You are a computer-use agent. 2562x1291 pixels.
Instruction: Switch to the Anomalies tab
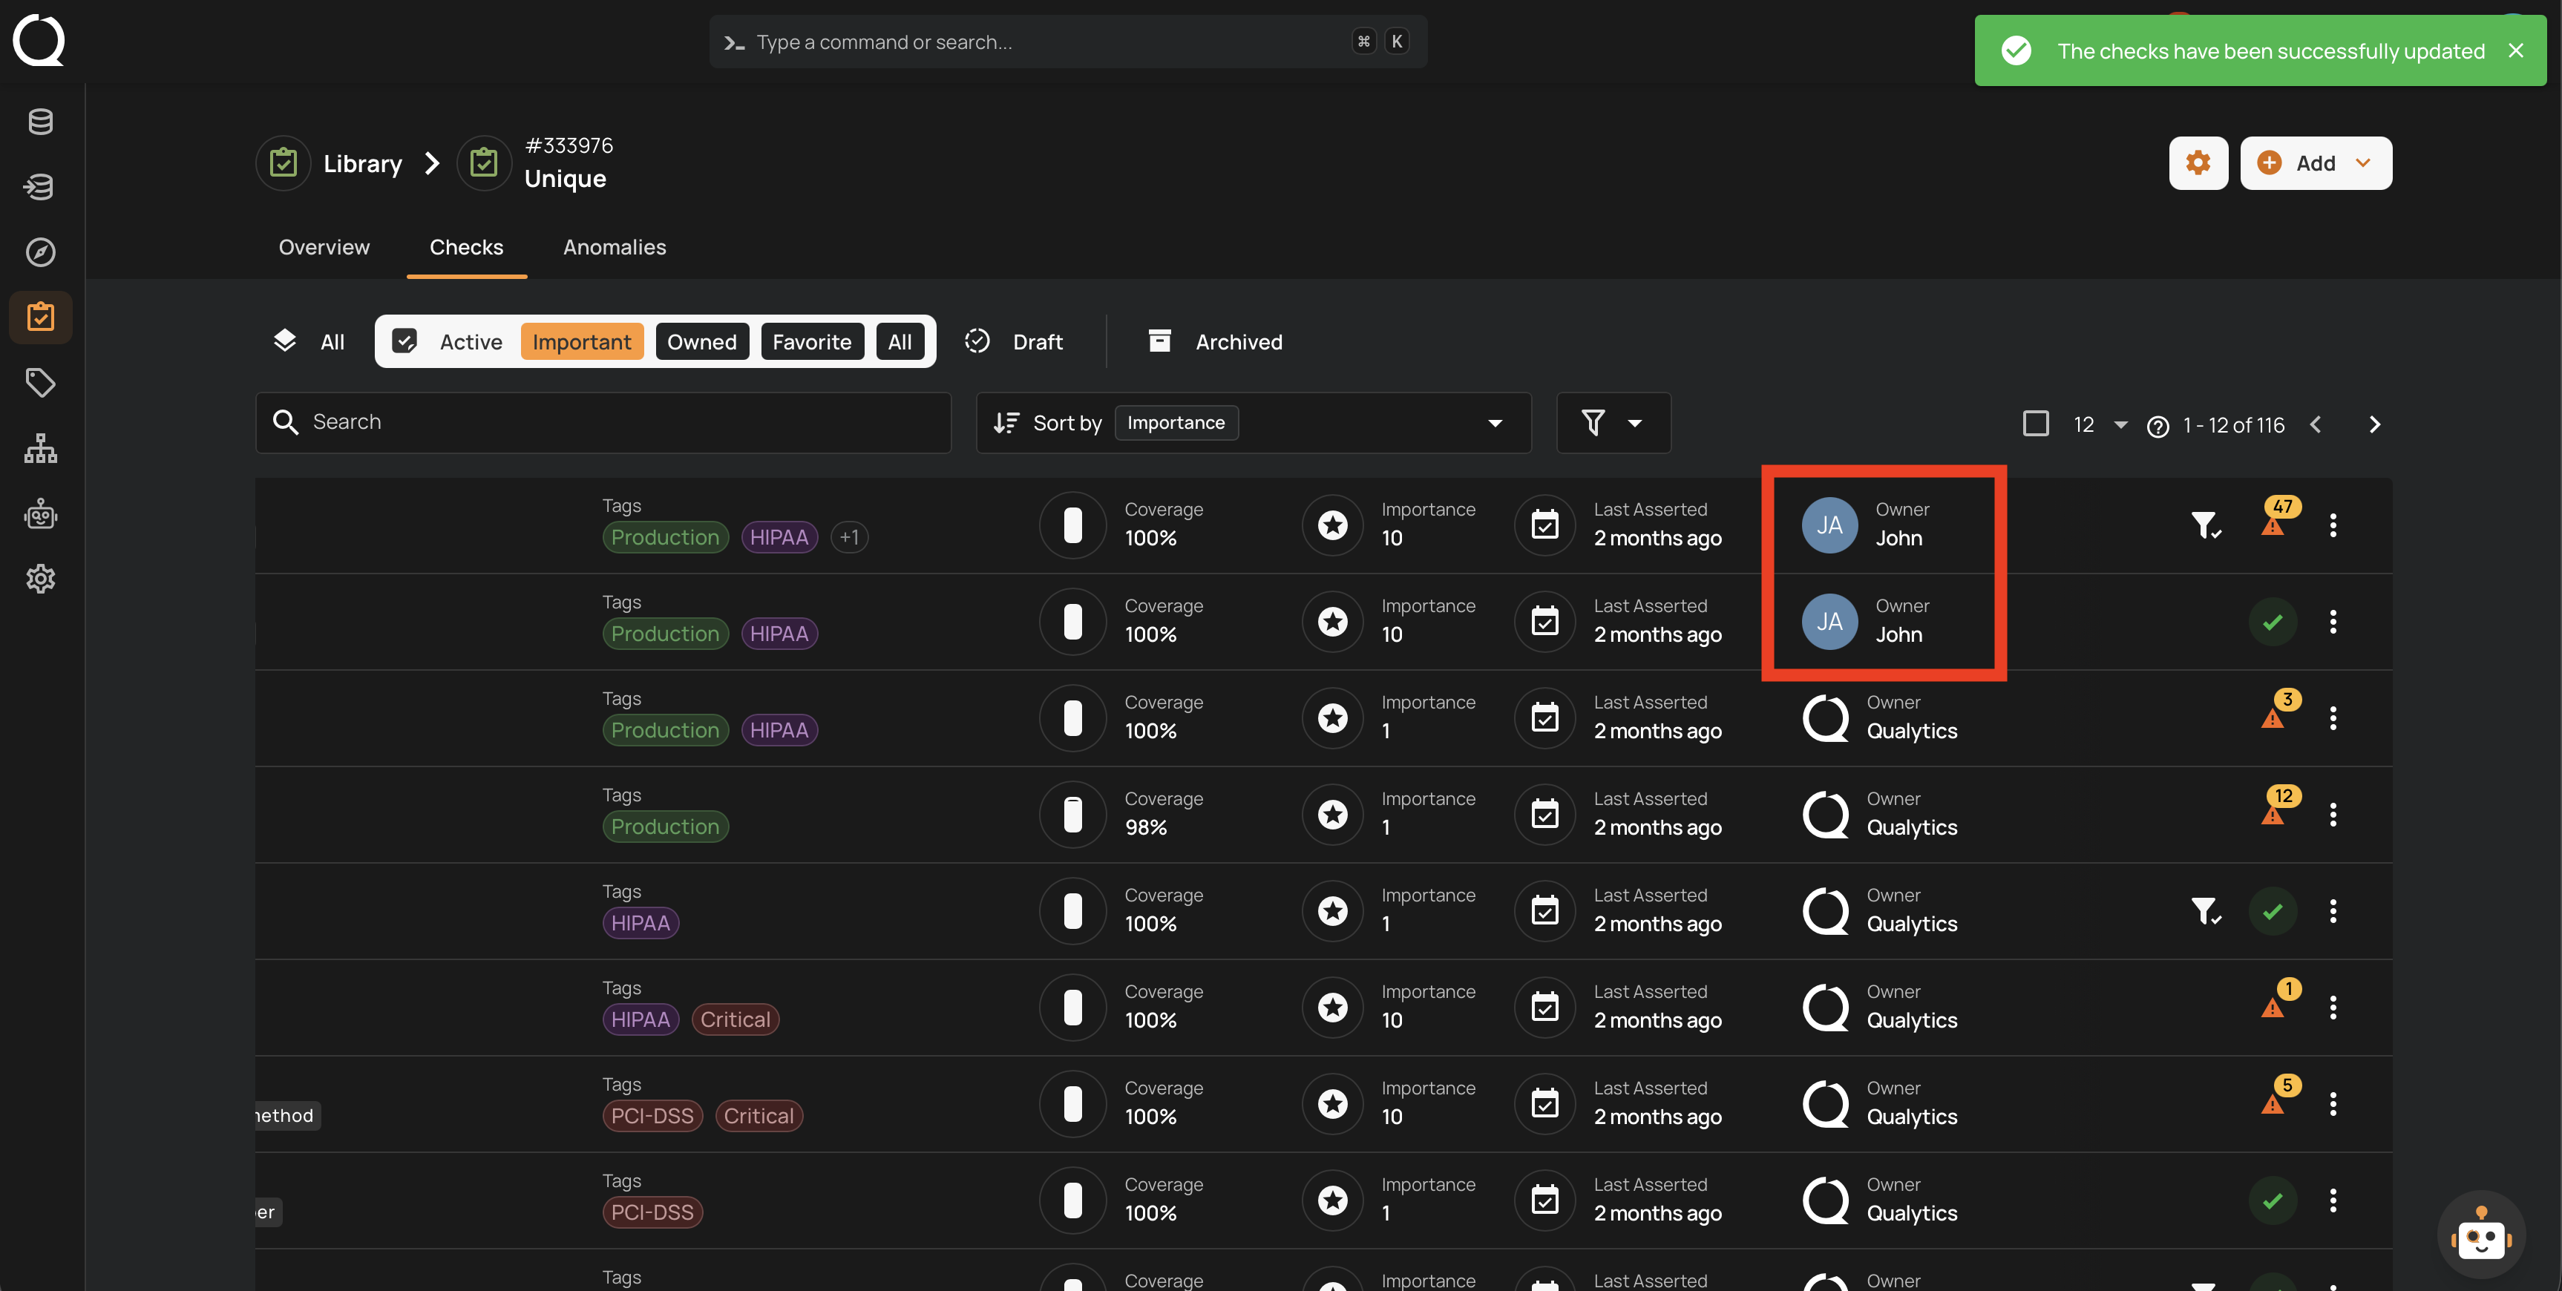[x=615, y=248]
